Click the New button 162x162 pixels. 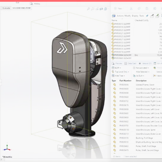[x=118, y=8]
